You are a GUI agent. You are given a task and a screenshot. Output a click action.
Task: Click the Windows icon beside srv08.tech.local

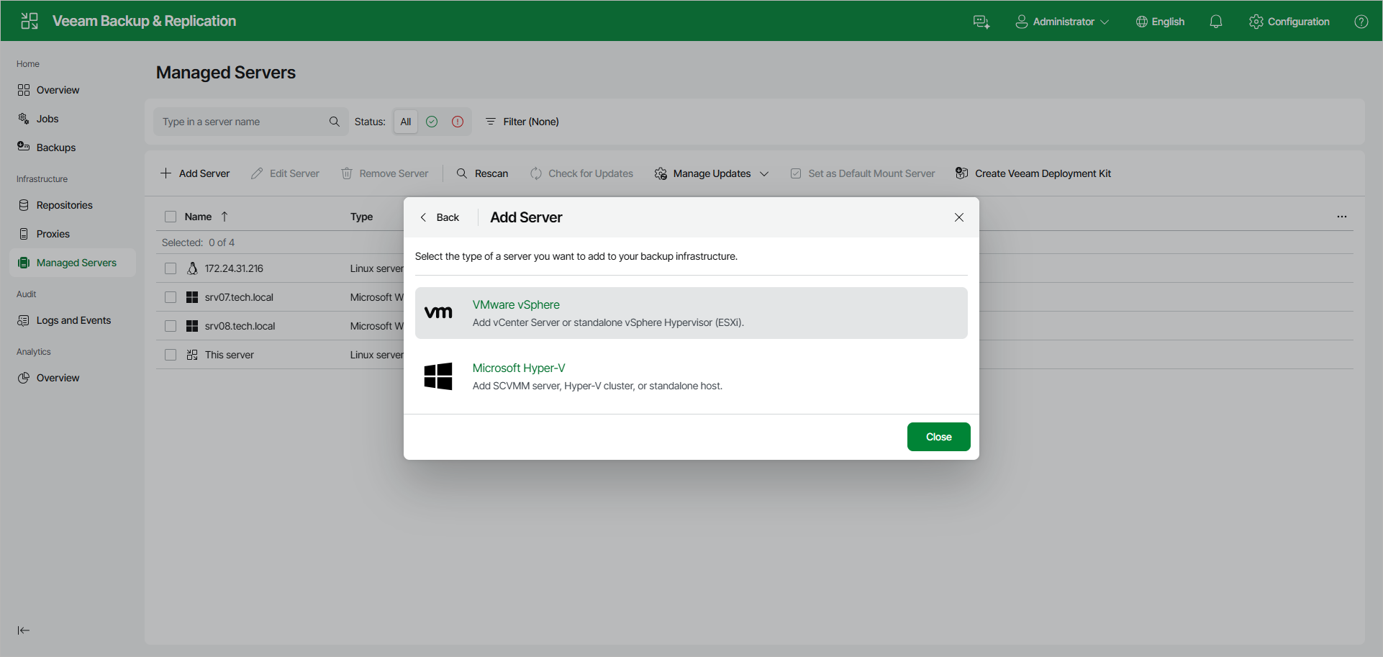[x=192, y=326]
